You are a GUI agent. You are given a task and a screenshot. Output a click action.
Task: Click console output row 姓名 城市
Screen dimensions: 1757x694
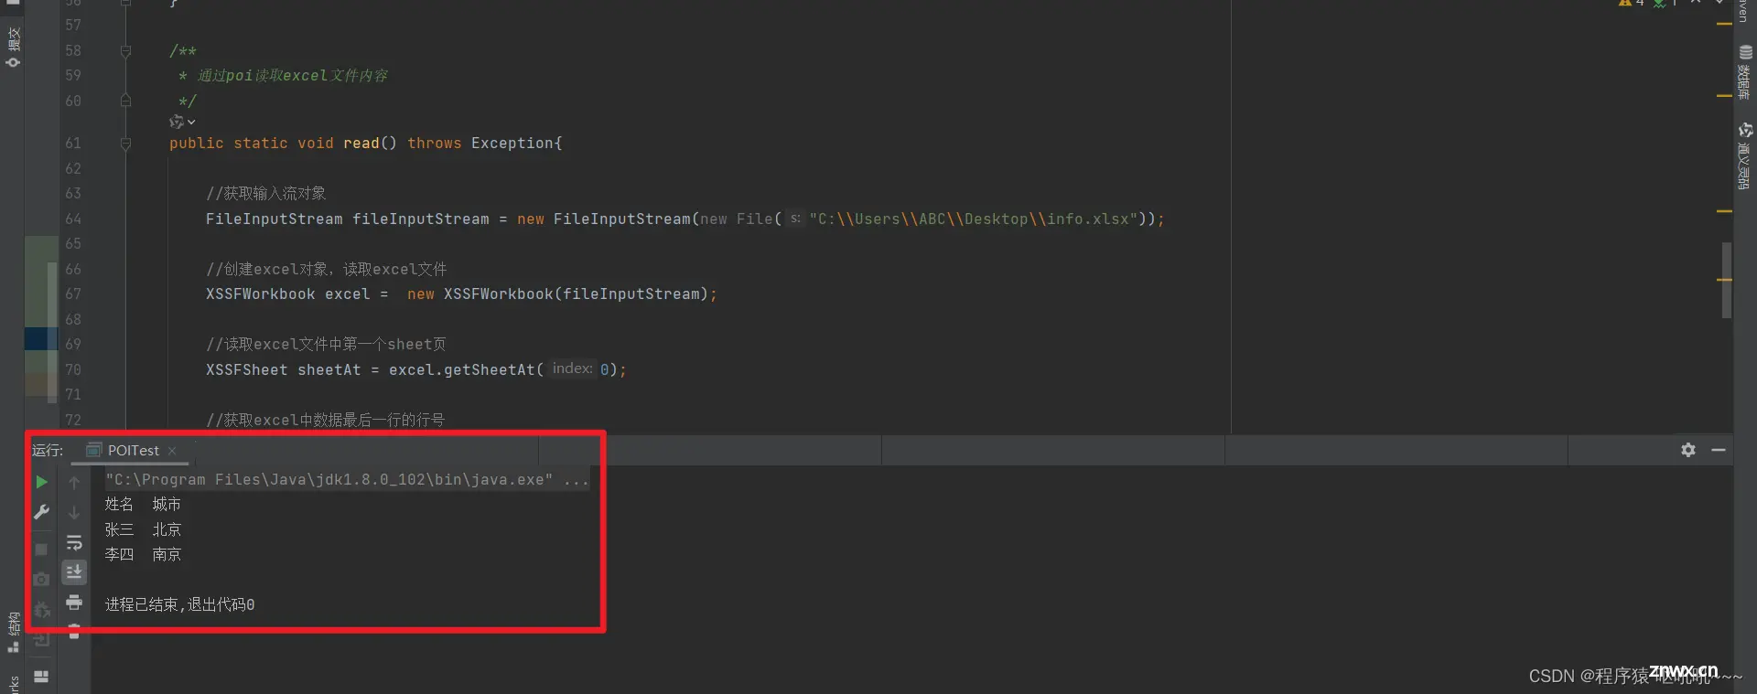[x=143, y=505]
